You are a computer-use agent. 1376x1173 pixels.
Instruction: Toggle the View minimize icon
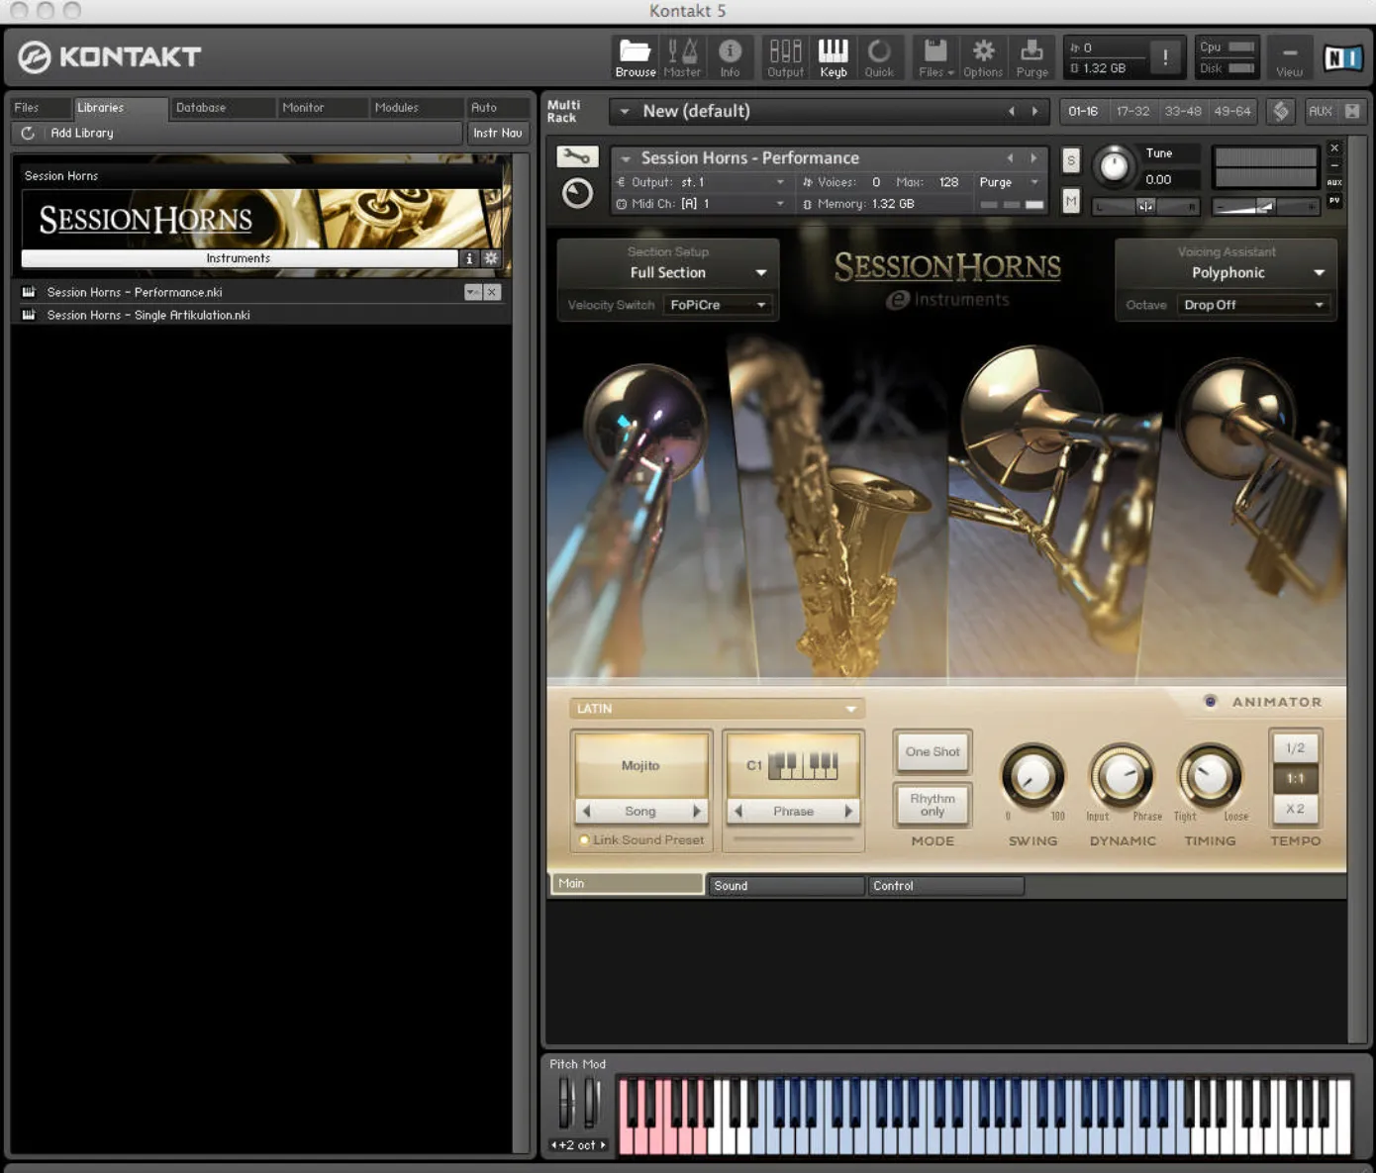point(1289,57)
